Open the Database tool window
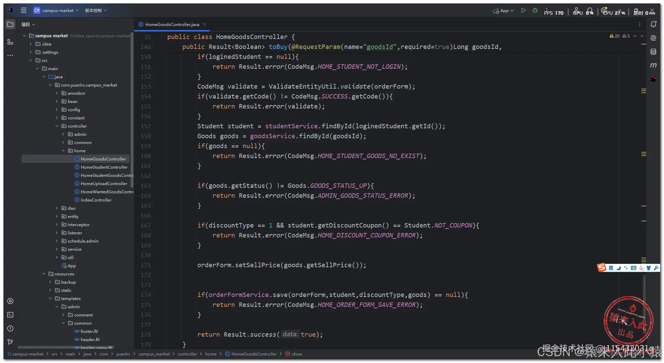This screenshot has width=664, height=363. [x=653, y=52]
